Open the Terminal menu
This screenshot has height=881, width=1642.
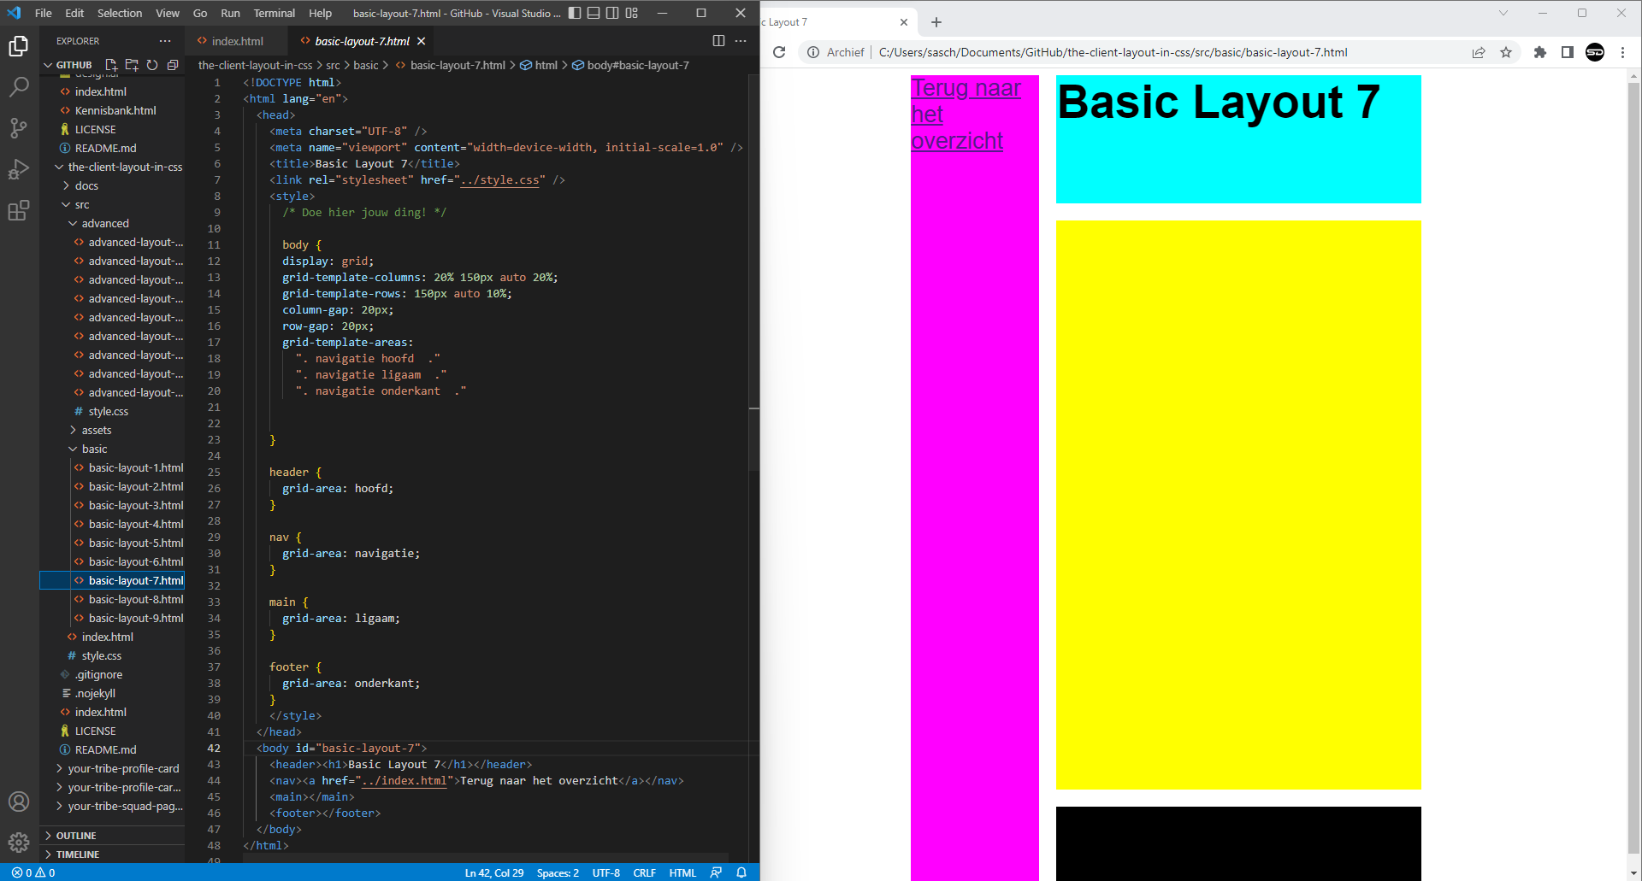tap(274, 13)
